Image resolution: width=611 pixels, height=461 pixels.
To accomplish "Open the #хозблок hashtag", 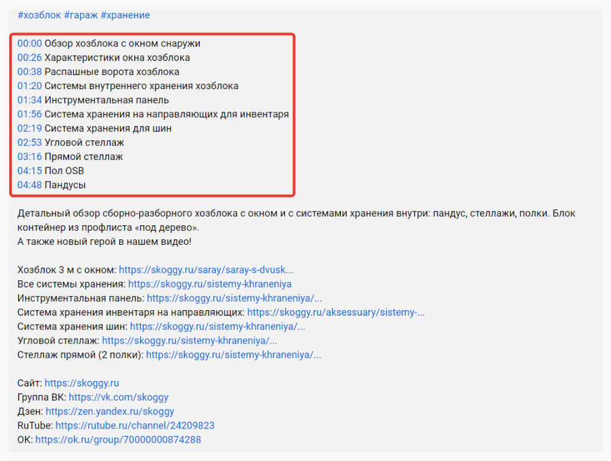I will click(39, 15).
